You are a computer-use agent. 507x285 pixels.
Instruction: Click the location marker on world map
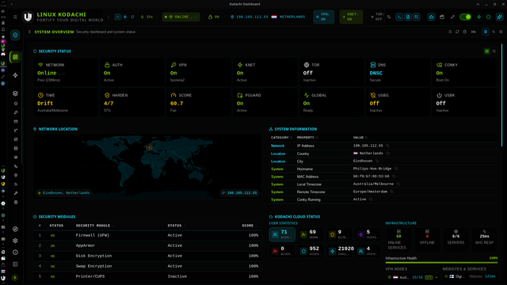point(149,148)
